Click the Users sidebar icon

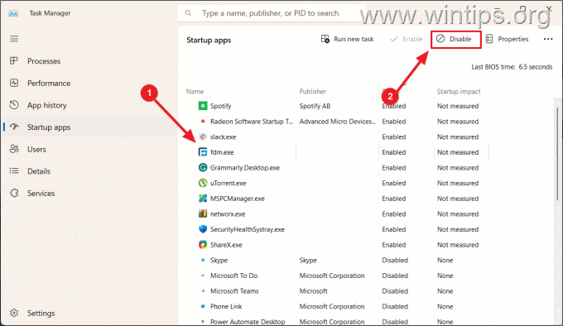coord(14,149)
